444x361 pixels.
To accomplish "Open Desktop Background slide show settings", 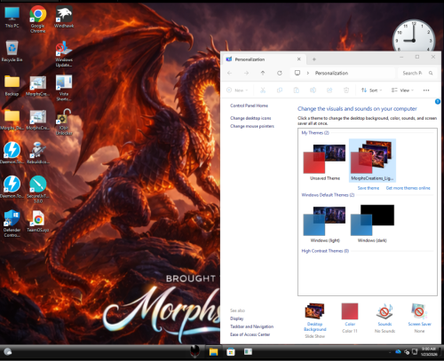I will click(315, 320).
